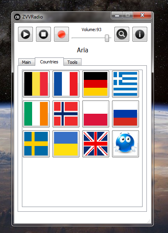This screenshot has width=168, height=233.
Task: Click the red Record button
Action: pos(61,34)
